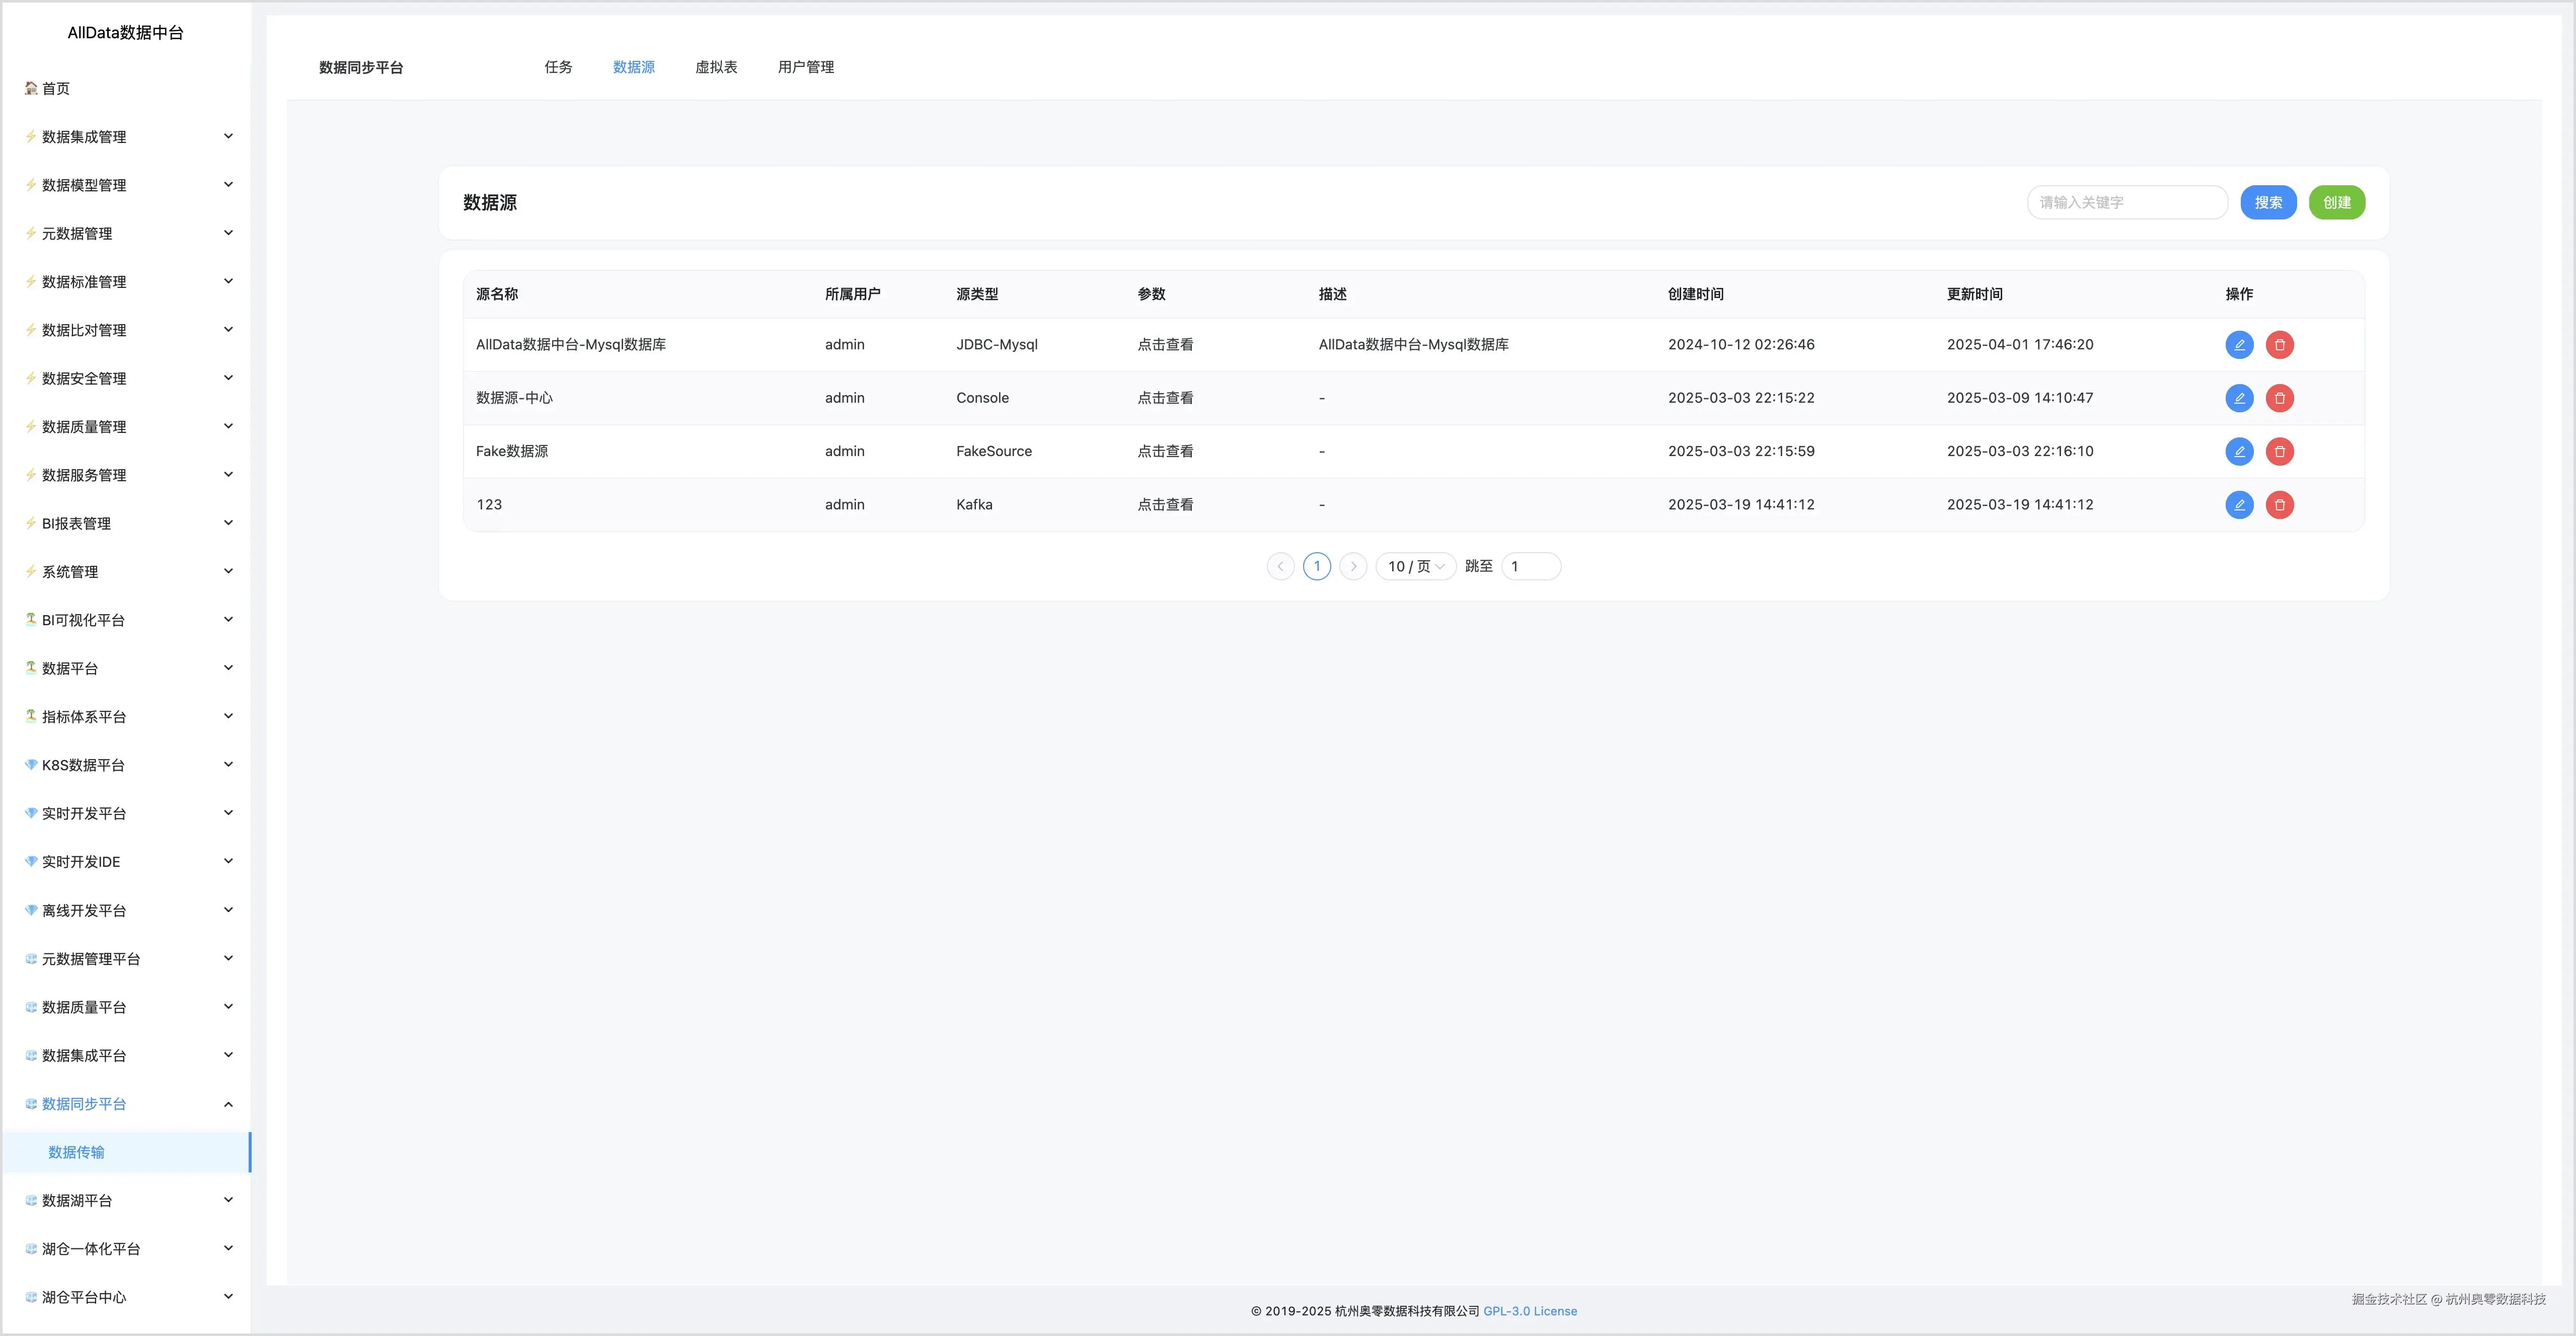
Task: Open the 虚拟表 tab
Action: (x=716, y=67)
